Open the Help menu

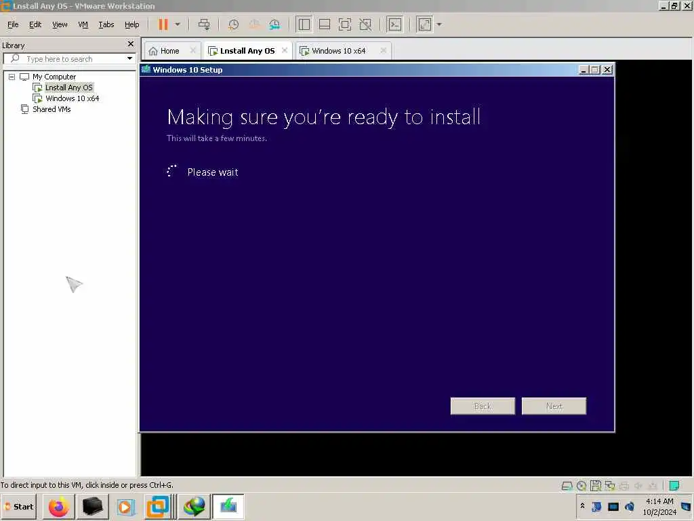pos(132,24)
